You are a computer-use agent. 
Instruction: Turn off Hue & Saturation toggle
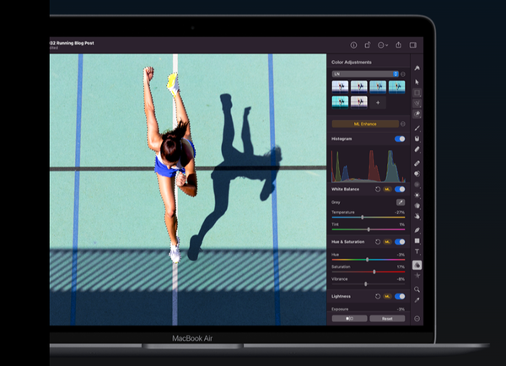point(400,242)
